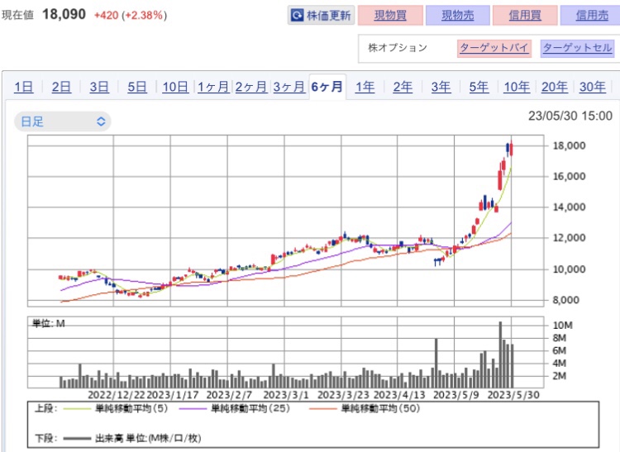Click the 単純移動平均(25) legend entry

235,408
